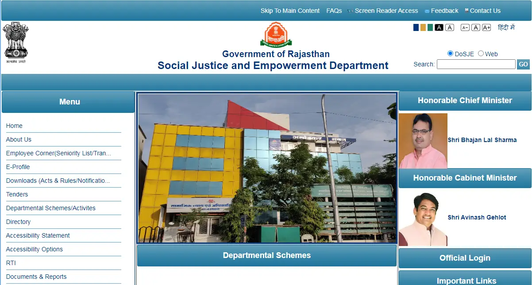The image size is (532, 285).
Task: Click the name Shri Avinash Gehlot
Action: 477,217
